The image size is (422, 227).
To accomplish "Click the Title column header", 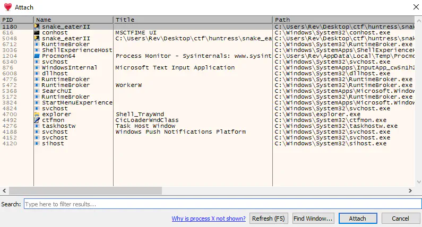I will tap(192, 20).
